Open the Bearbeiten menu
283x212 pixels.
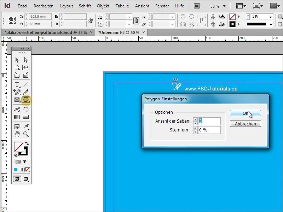[x=43, y=6]
